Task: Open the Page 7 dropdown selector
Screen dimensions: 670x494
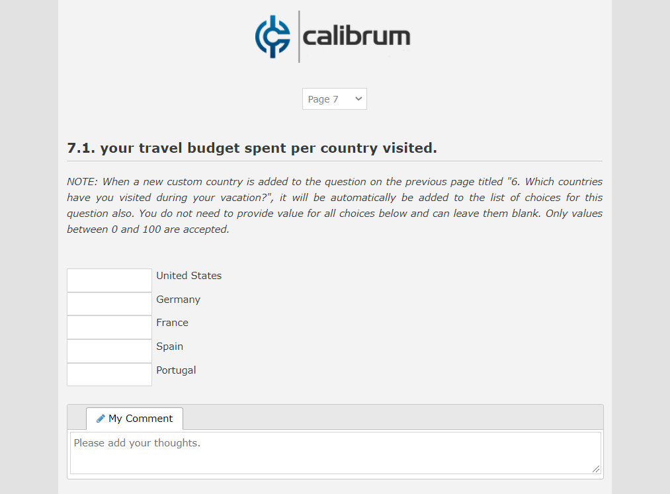Action: click(334, 99)
